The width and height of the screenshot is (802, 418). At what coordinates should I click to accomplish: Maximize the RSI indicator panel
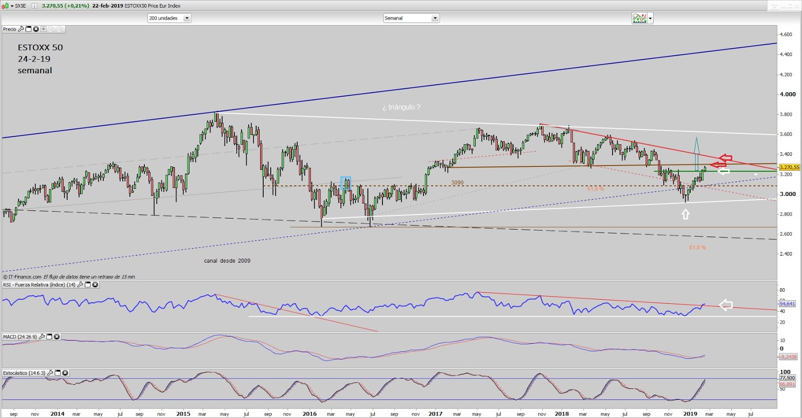88,285
